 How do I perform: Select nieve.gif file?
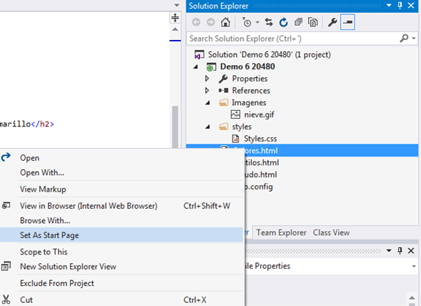coord(259,114)
